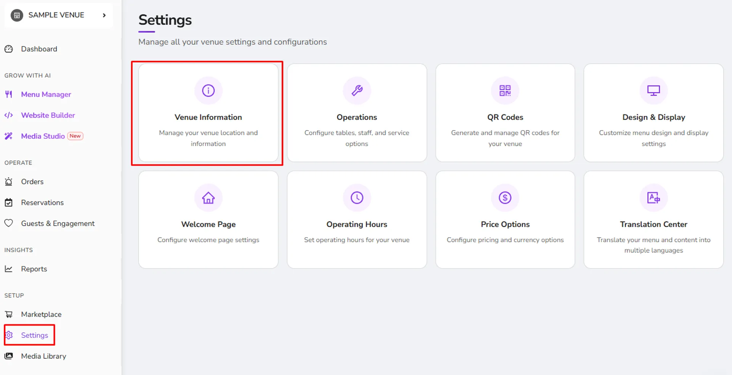The image size is (732, 375).
Task: Expand the SAMPLE VENUE chevron arrow
Action: click(x=104, y=15)
